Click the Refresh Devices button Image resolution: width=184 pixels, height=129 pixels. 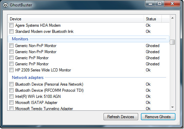click(121, 117)
